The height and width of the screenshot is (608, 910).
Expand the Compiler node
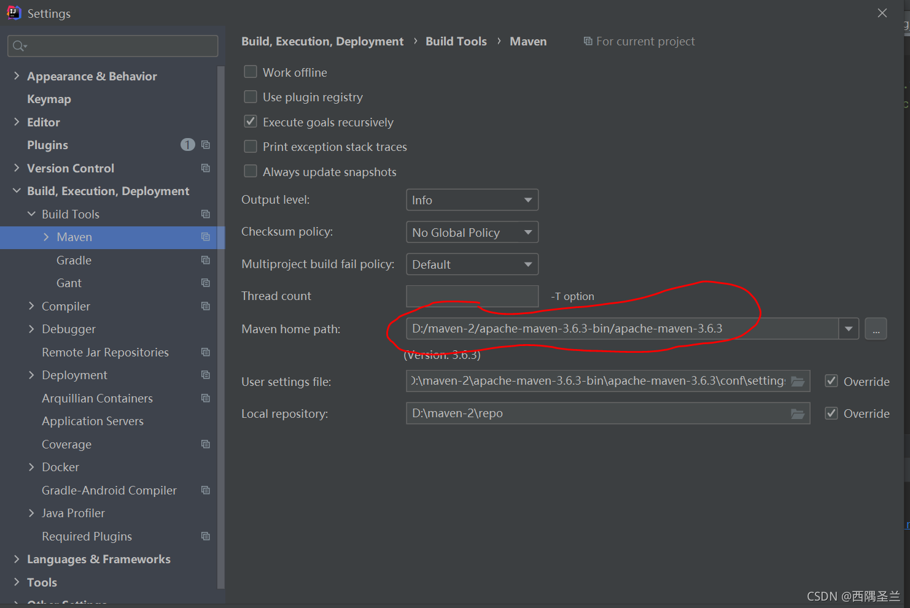pyautogui.click(x=31, y=306)
